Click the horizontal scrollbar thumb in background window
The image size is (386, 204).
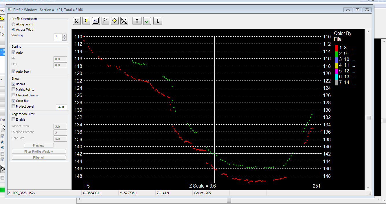tap(229, 200)
